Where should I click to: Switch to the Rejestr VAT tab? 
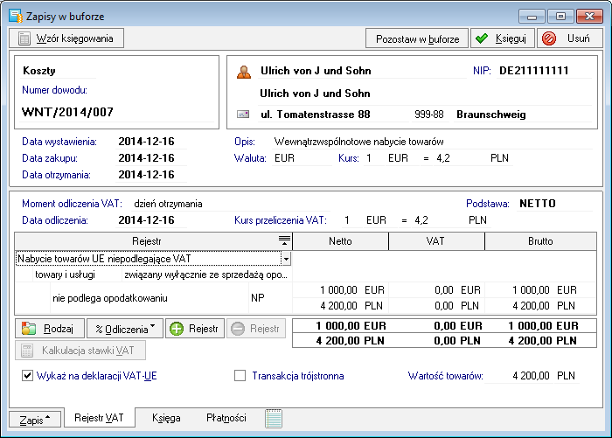coord(99,418)
